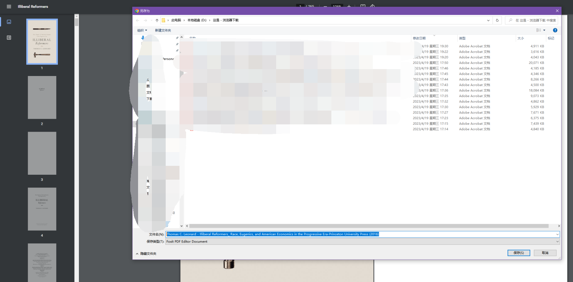573x282 pixels.
Task: Open recent locations dropdown arrow
Action: [x=151, y=20]
